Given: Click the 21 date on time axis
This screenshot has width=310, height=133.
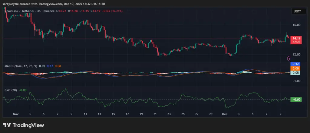Looking at the screenshot, I should point(155,114).
